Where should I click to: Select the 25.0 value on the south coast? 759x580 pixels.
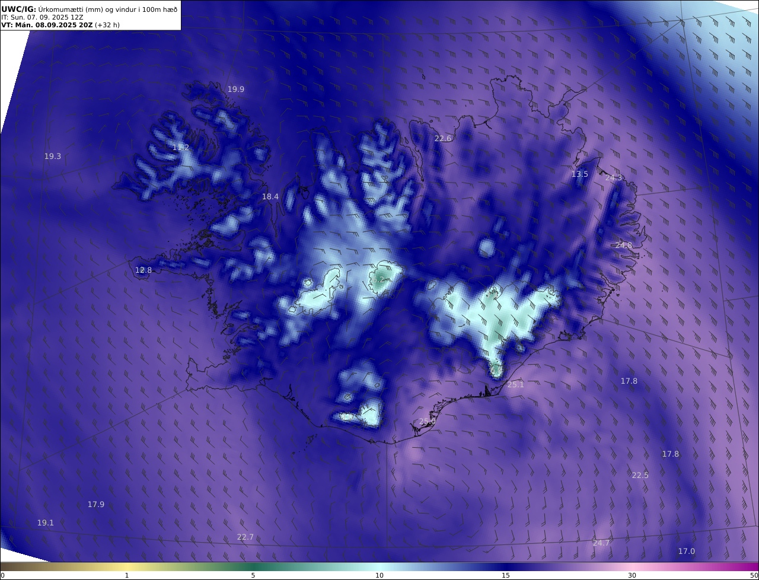click(428, 421)
